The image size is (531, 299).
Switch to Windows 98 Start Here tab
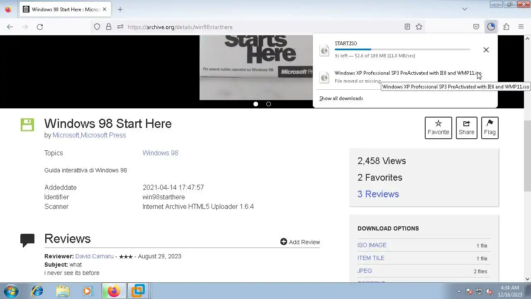click(66, 9)
